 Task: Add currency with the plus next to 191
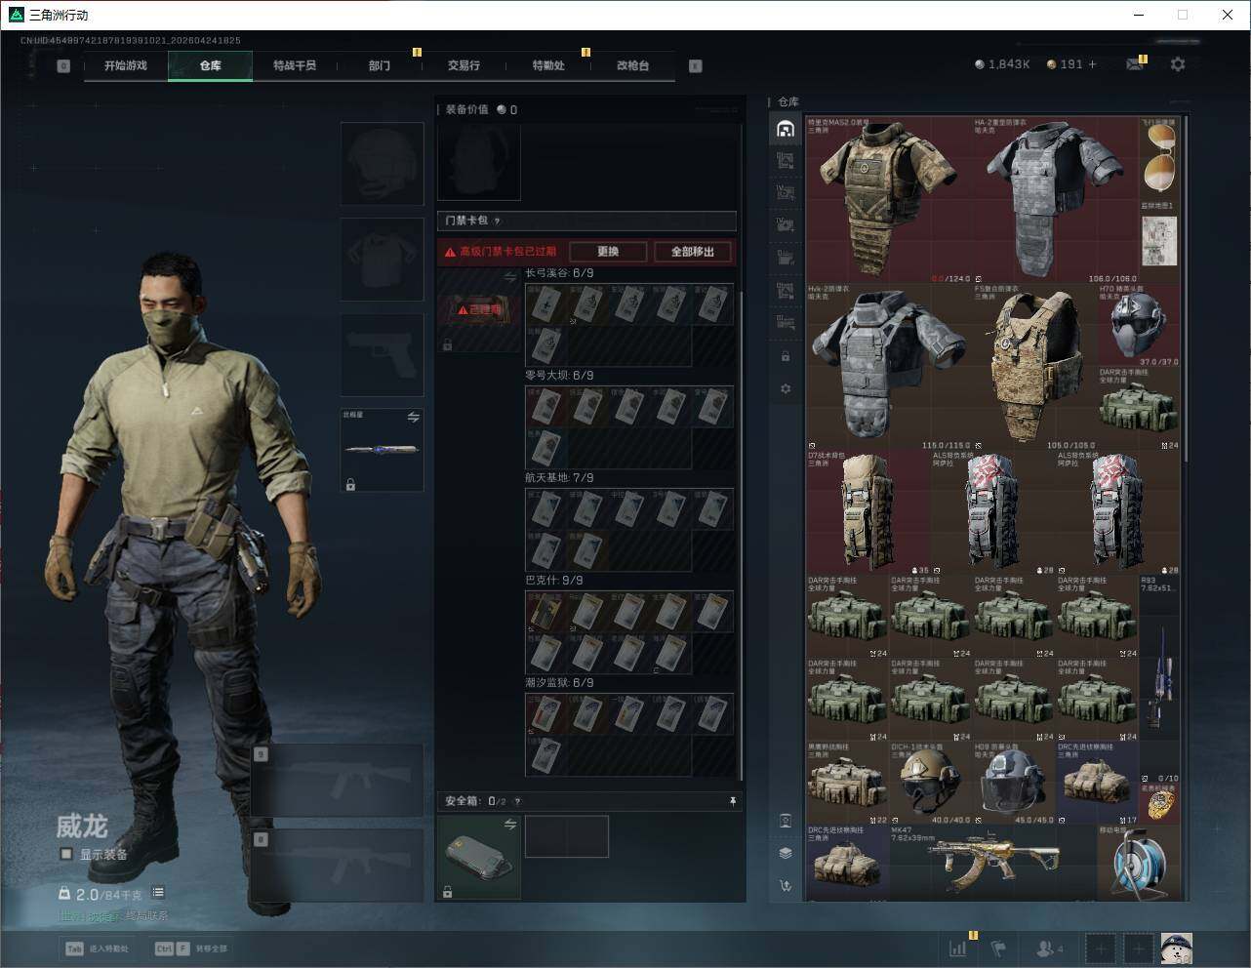click(x=1093, y=64)
